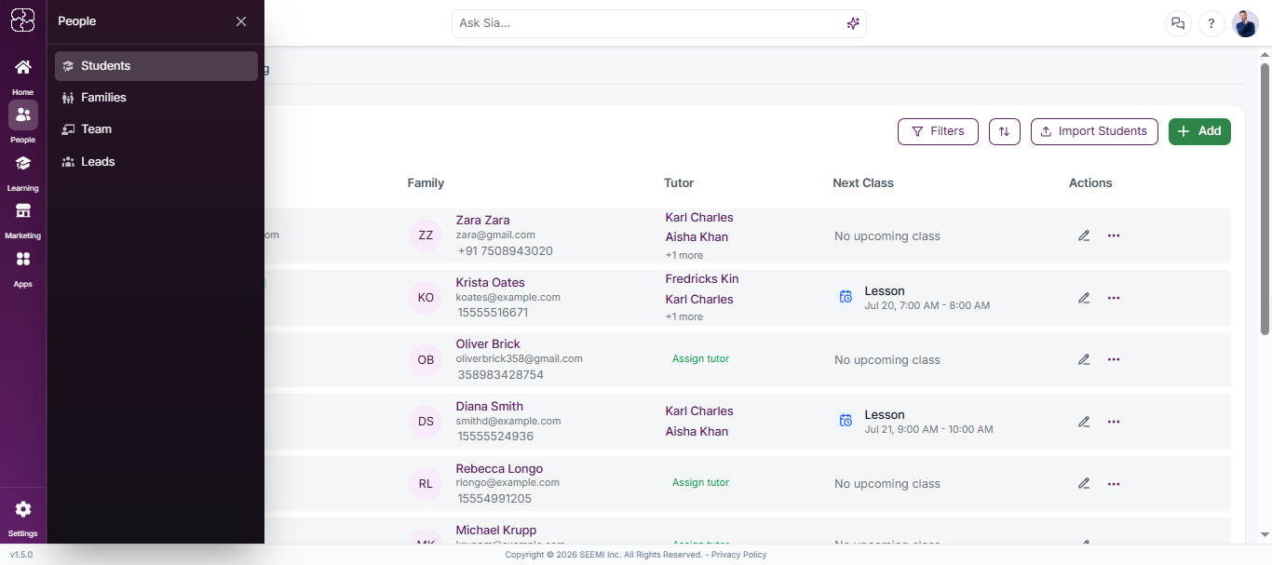
Task: Open Rebecca Longo family name
Action: 499,469
